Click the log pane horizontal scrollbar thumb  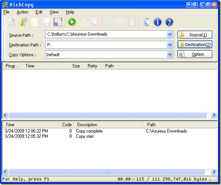107,172
